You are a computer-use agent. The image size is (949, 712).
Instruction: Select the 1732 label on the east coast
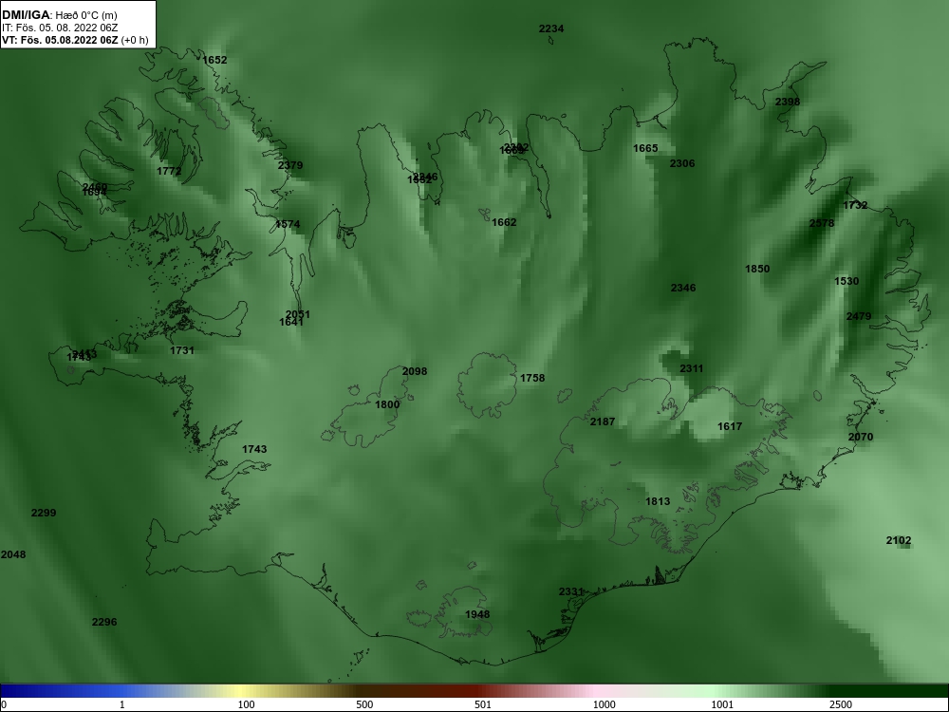pyautogui.click(x=855, y=205)
